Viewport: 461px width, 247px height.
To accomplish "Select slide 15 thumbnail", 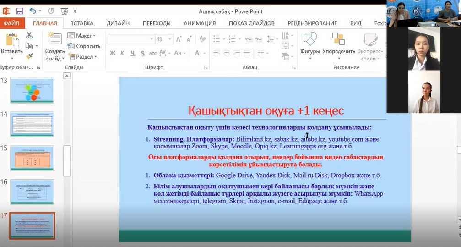I will [x=32, y=158].
